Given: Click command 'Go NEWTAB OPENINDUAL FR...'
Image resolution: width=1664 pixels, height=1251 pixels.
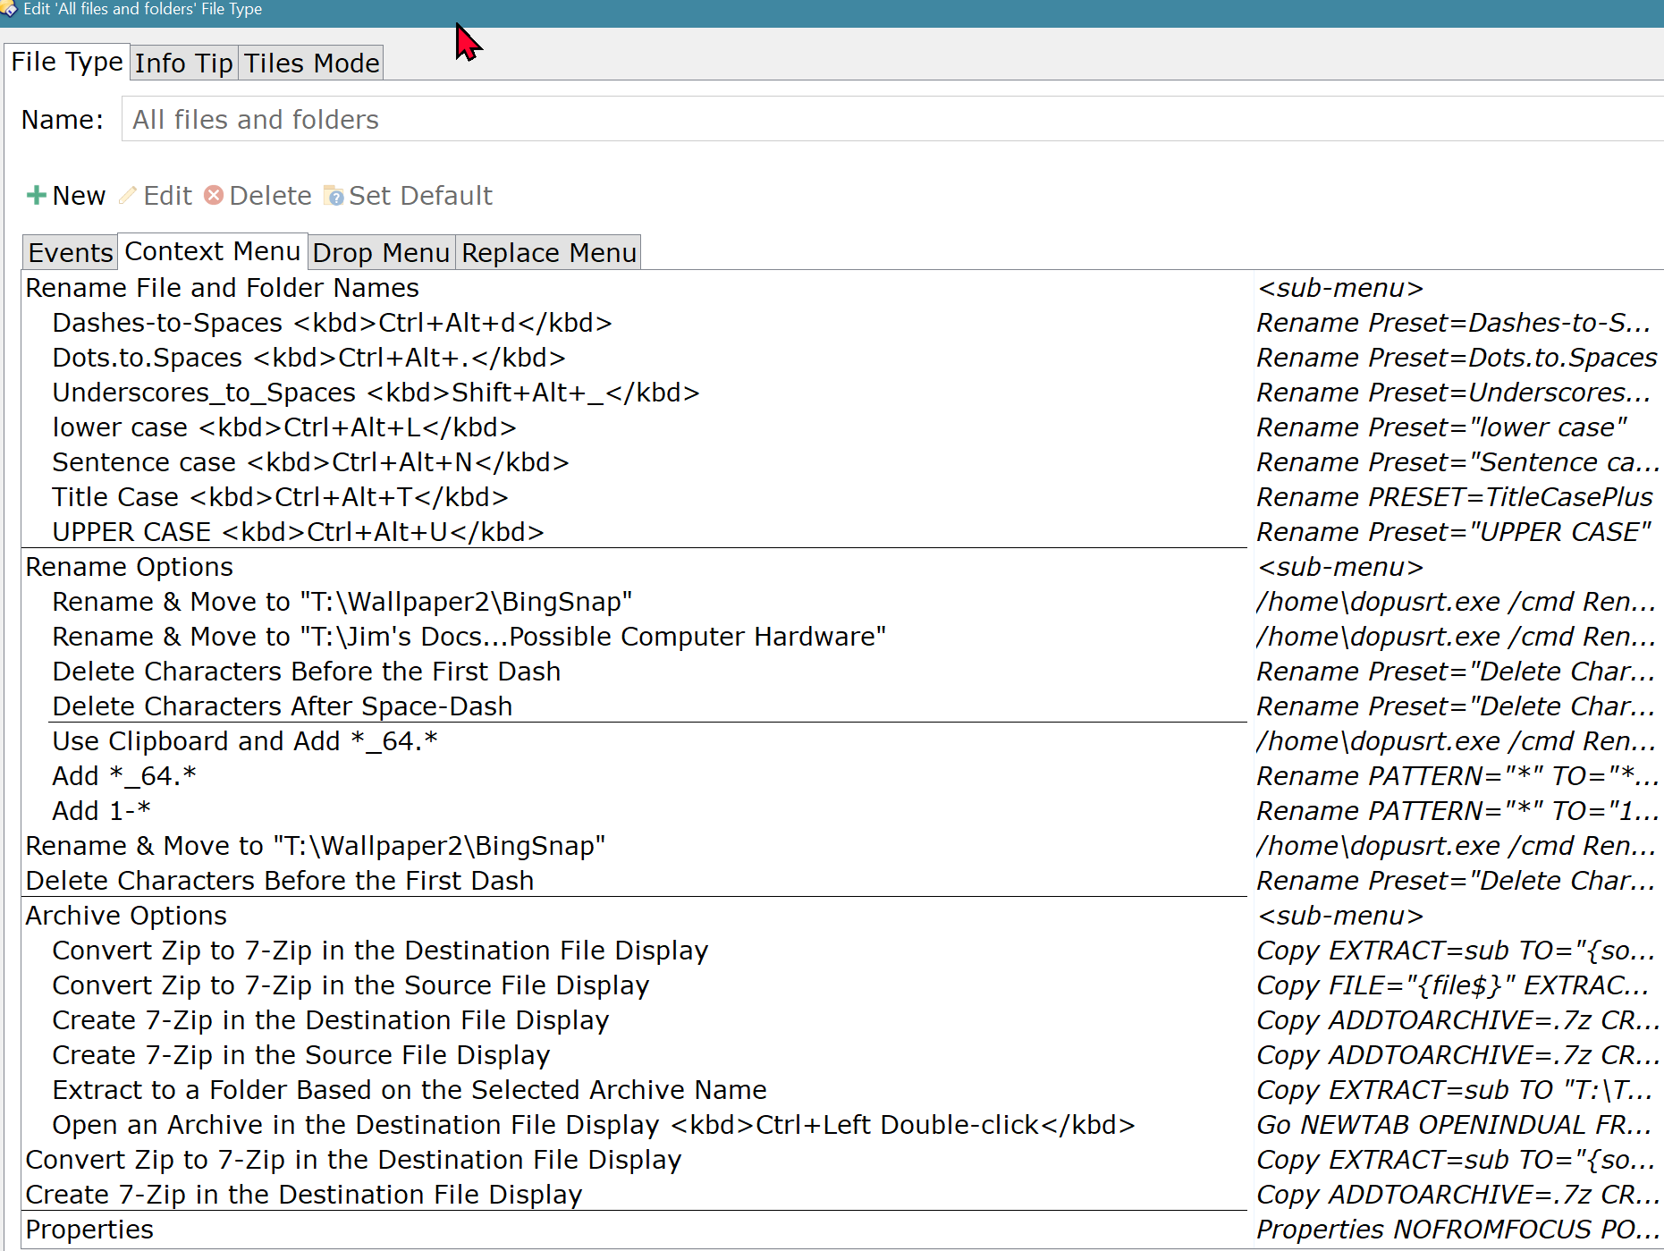Looking at the screenshot, I should [1454, 1125].
